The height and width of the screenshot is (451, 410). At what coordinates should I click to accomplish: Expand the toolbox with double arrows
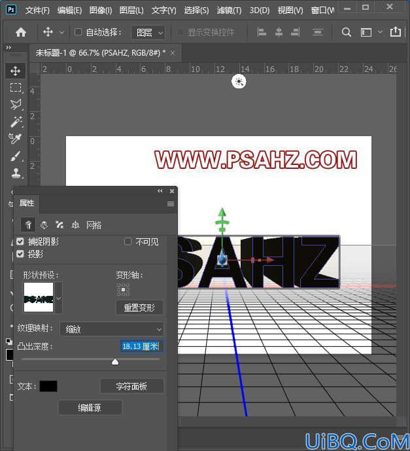(x=9, y=47)
